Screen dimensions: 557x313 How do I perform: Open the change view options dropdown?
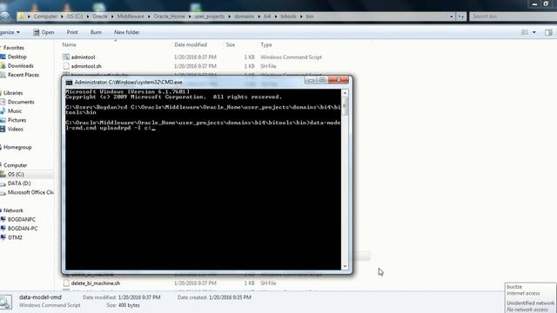click(x=534, y=32)
